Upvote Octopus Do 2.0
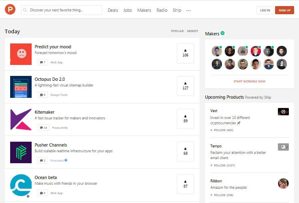This screenshot has height=203, width=299. tap(185, 86)
